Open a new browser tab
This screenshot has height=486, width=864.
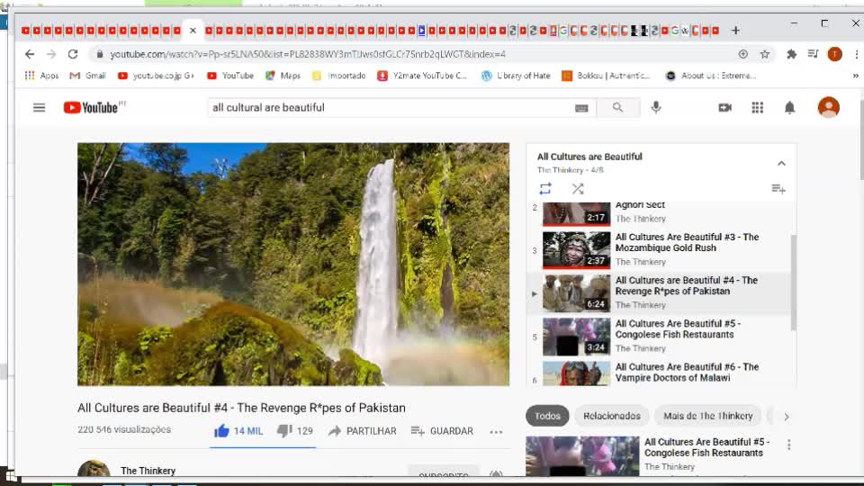pos(735,31)
